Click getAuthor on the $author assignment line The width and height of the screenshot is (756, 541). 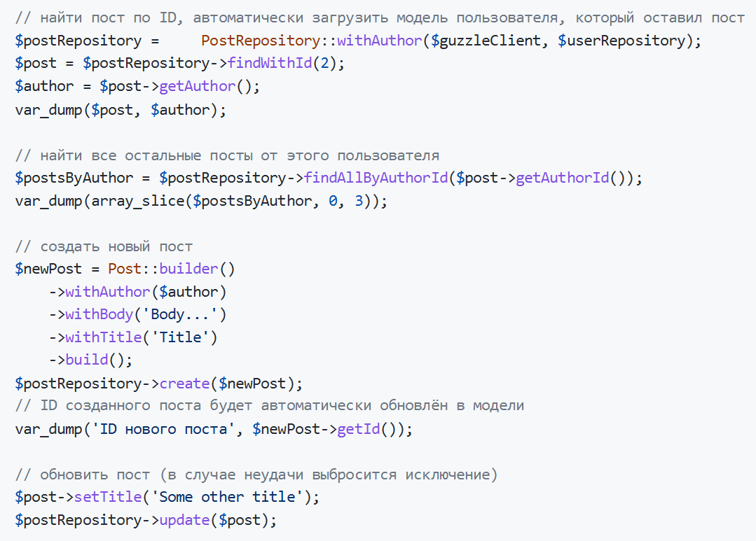(198, 86)
